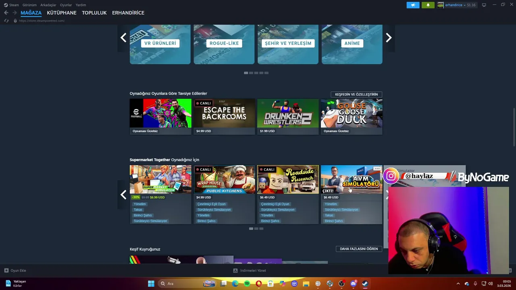Select Çevrimiçi Eşli Oyun tag under Wrap House
This screenshot has height=290, width=516.
point(212,204)
